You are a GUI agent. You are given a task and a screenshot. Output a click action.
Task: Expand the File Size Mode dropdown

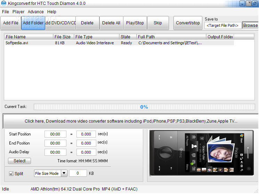[64, 173]
